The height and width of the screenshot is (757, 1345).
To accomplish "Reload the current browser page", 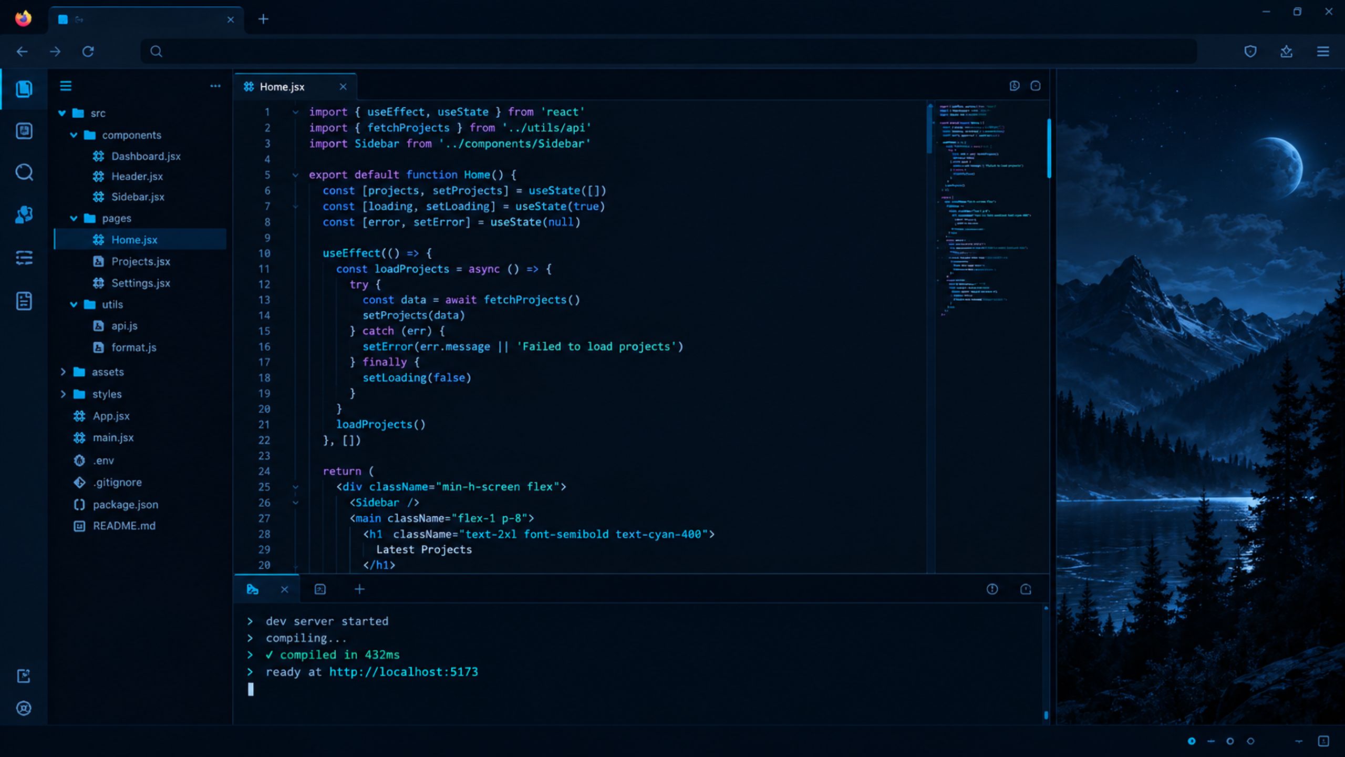I will point(88,52).
